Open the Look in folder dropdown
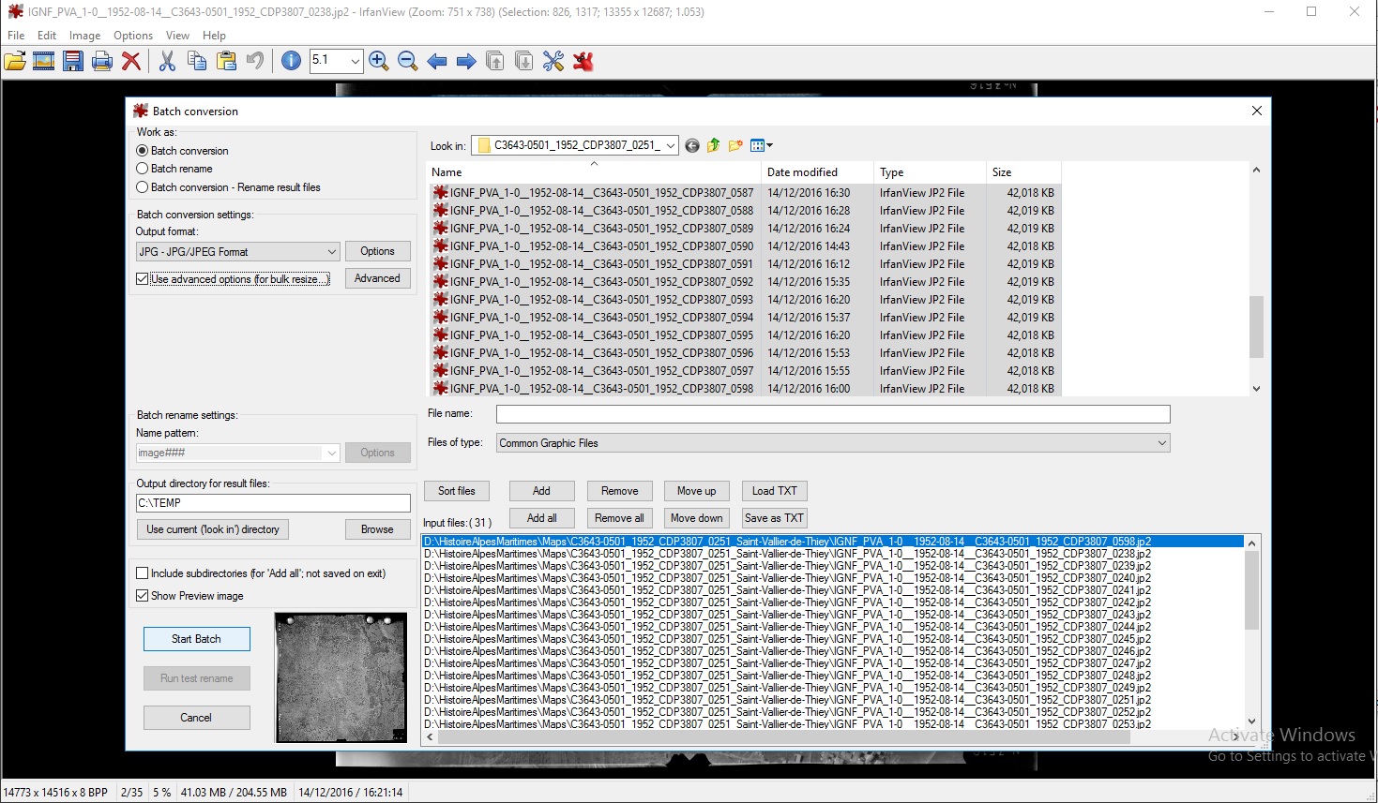The height and width of the screenshot is (803, 1378). 574,145
